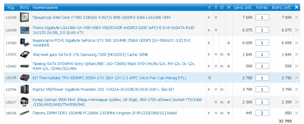This screenshot has width=304, height=124.
Task: Click the Кол-во column header
Action: [262, 7]
